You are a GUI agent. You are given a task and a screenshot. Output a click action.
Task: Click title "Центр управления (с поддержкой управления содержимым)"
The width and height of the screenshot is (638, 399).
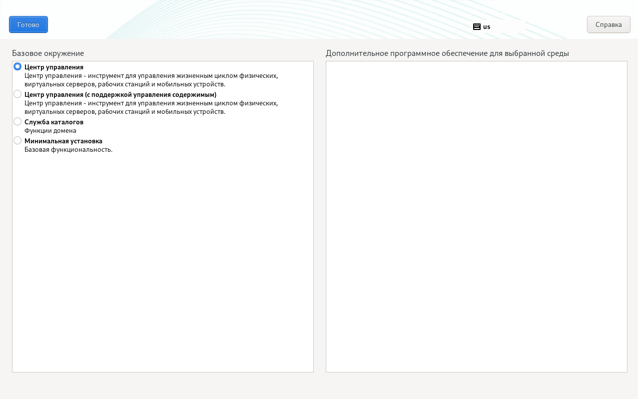[x=120, y=94]
